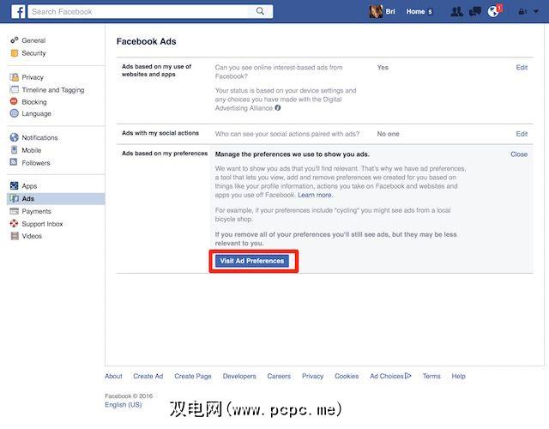Click the General settings gear icon
549x429 pixels.
pos(15,40)
